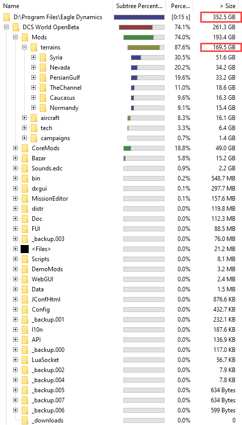This screenshot has height=425, width=242.
Task: Click the TheChannel folder icon
Action: coord(43,88)
